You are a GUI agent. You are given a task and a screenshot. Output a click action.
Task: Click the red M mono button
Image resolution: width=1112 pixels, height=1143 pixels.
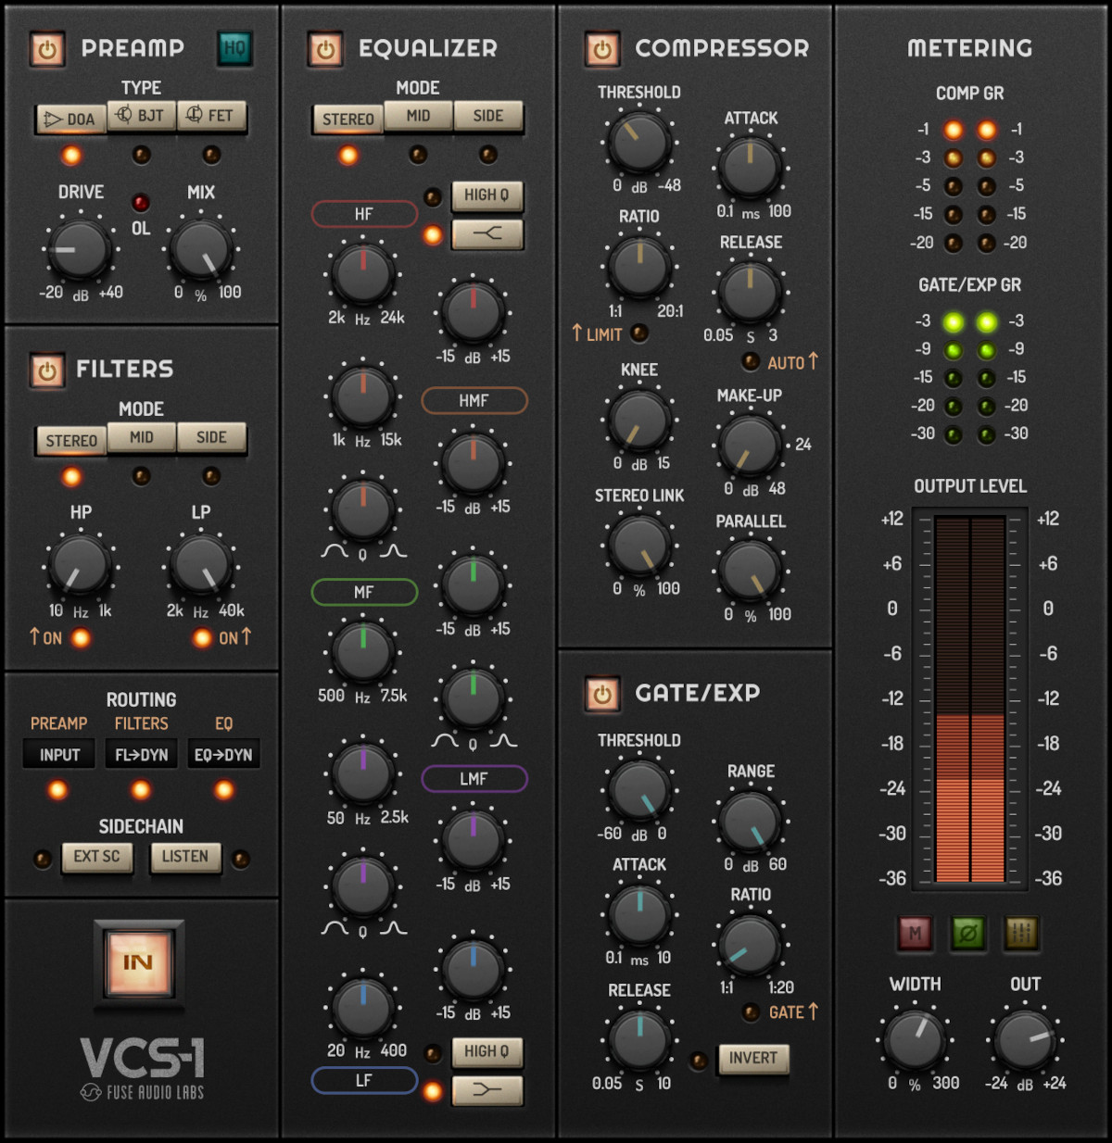tap(915, 934)
